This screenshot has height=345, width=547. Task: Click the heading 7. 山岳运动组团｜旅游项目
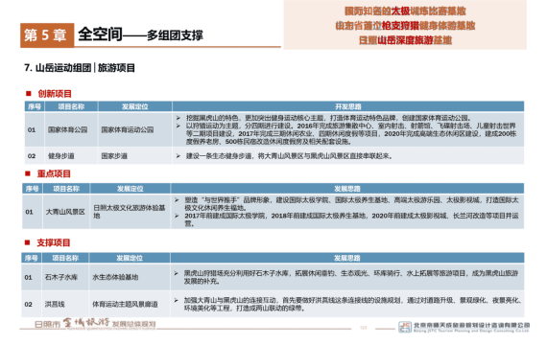80,68
